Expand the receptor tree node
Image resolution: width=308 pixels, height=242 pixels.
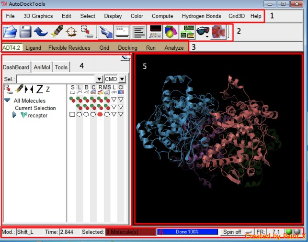(x=14, y=115)
